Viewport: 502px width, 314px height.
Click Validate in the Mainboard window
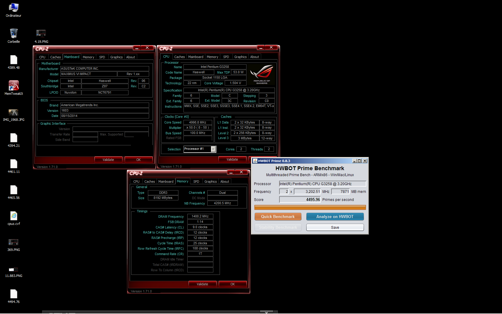(x=108, y=160)
